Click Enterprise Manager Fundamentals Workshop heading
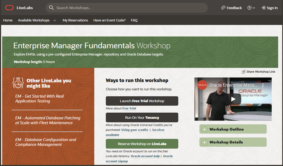The height and width of the screenshot is (166, 283). (x=92, y=46)
